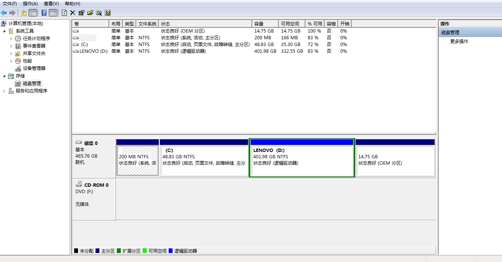Select the LENOVO (D:) volume list row
The height and width of the screenshot is (262, 502).
[212, 51]
